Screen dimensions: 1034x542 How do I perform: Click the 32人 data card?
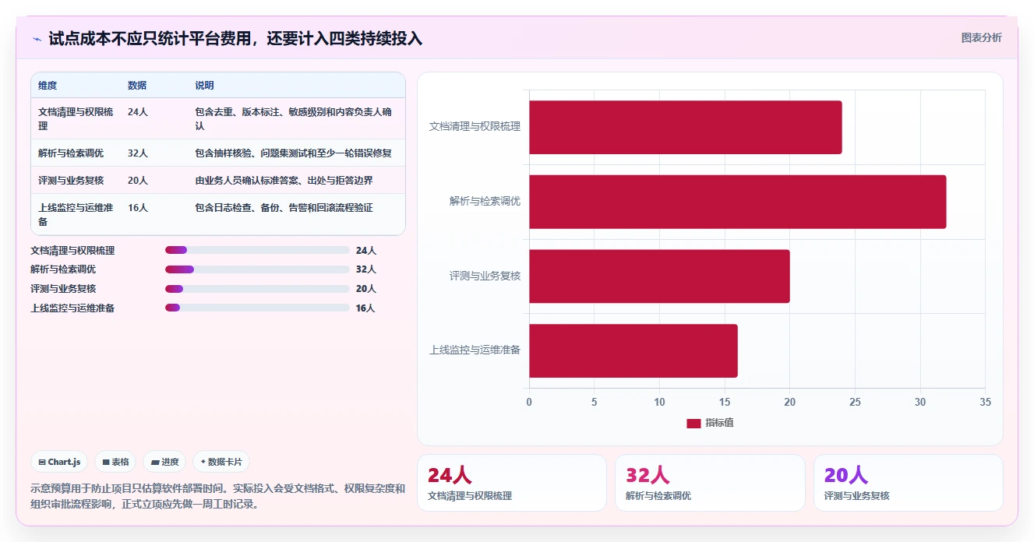tap(710, 483)
